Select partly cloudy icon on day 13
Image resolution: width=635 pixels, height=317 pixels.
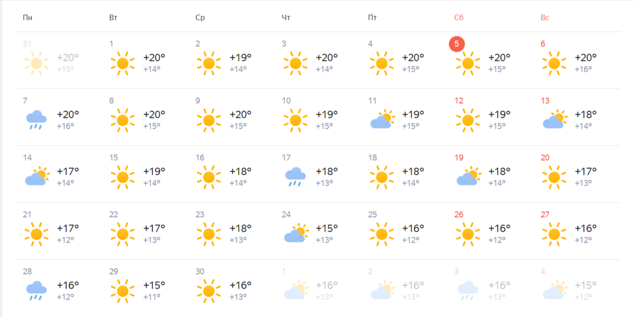[x=554, y=120]
